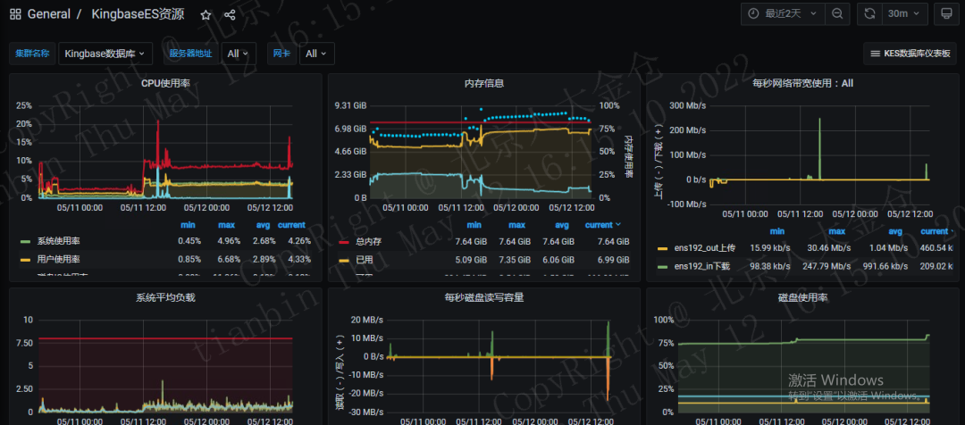The image size is (965, 425).
Task: Click the refresh dashboard icon
Action: tap(869, 13)
